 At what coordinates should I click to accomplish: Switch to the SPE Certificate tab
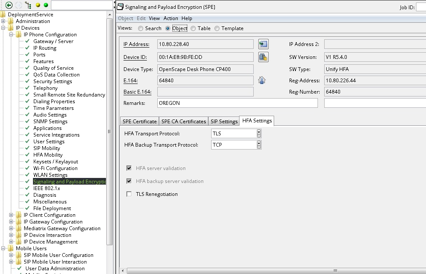pos(140,122)
